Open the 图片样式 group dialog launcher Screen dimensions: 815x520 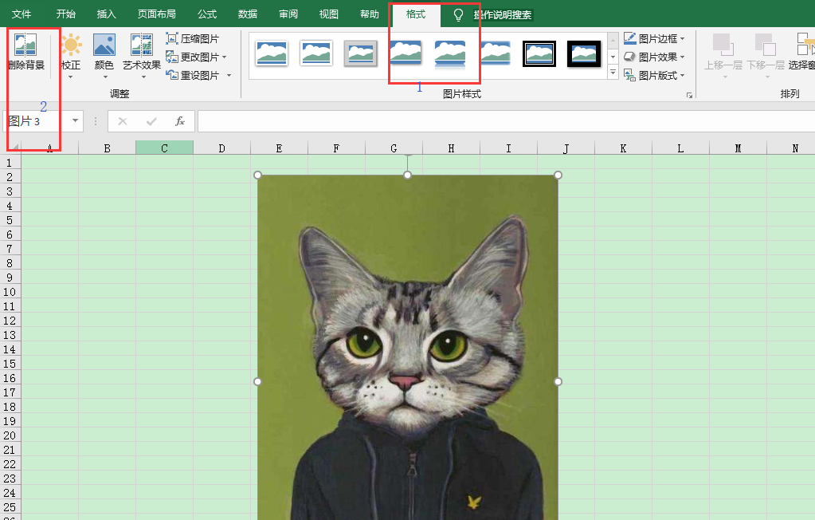689,95
